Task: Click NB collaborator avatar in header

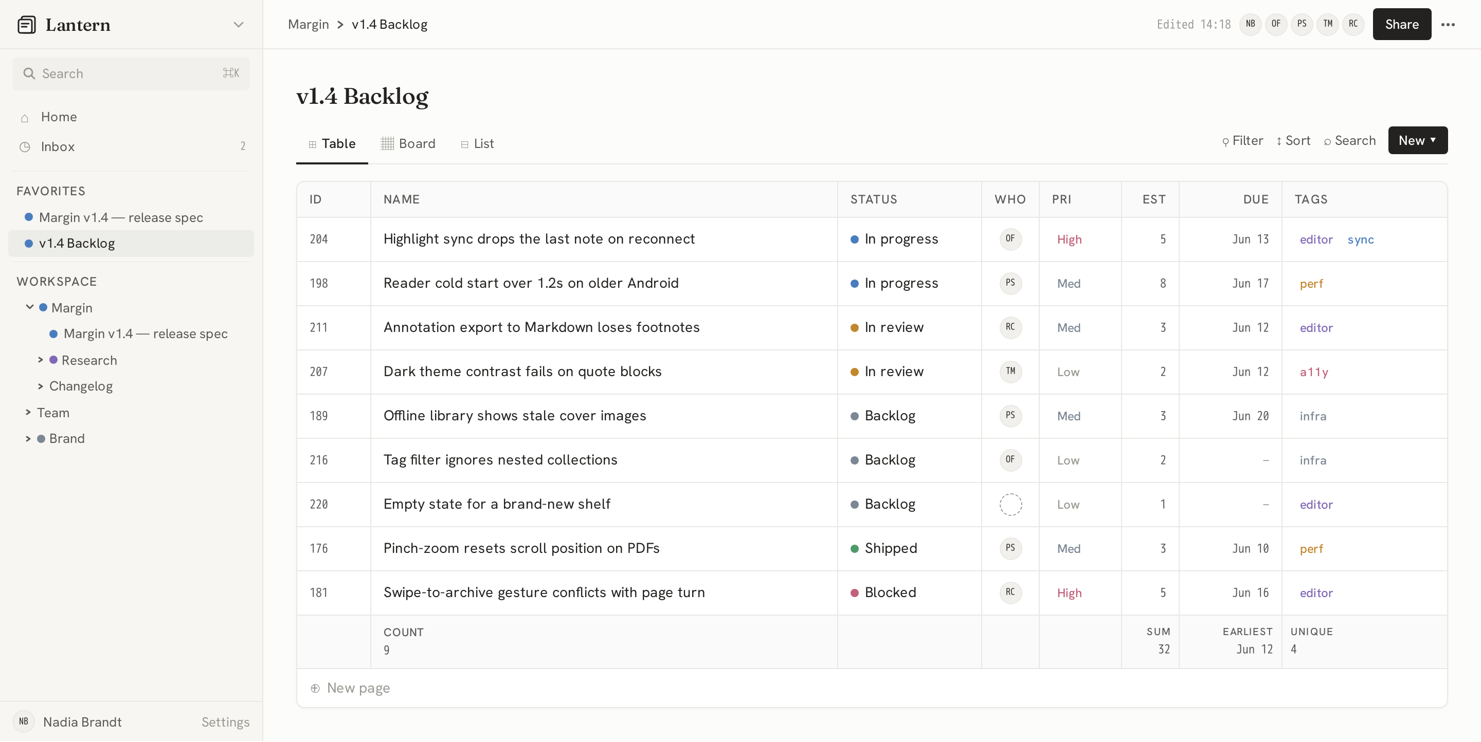Action: pos(1251,25)
